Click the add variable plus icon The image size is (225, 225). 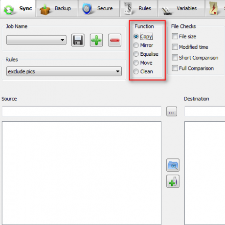(x=173, y=181)
